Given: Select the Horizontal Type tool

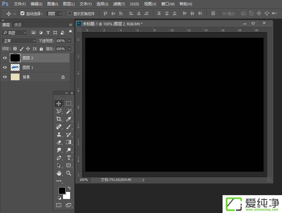Looking at the screenshot, I should point(69,158).
